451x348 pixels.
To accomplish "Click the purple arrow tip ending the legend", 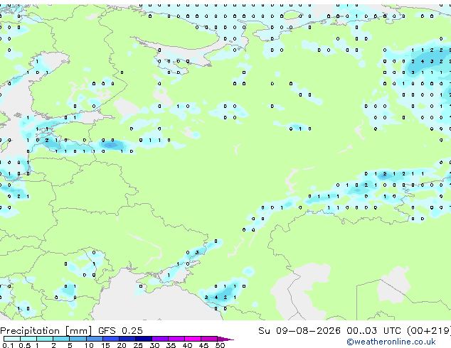I will 225,339.
